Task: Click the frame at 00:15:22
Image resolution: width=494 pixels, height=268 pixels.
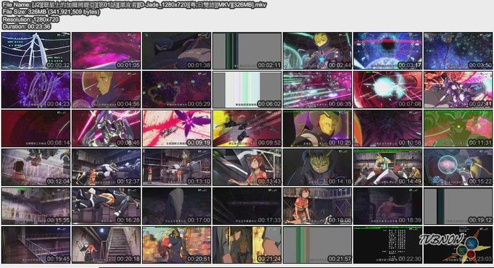Action: (458, 167)
